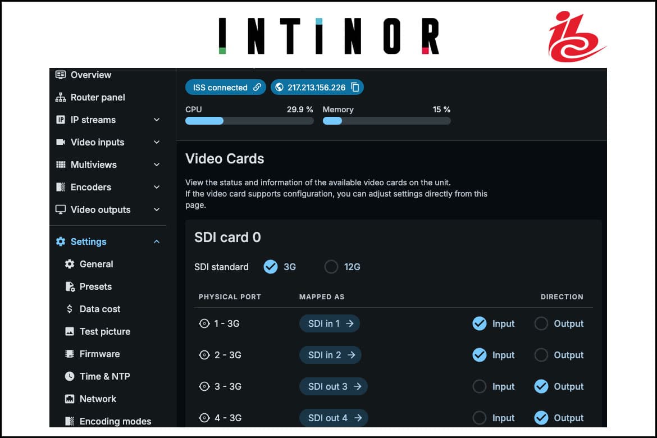Set port 3 - 3G direction to Output

tap(541, 386)
